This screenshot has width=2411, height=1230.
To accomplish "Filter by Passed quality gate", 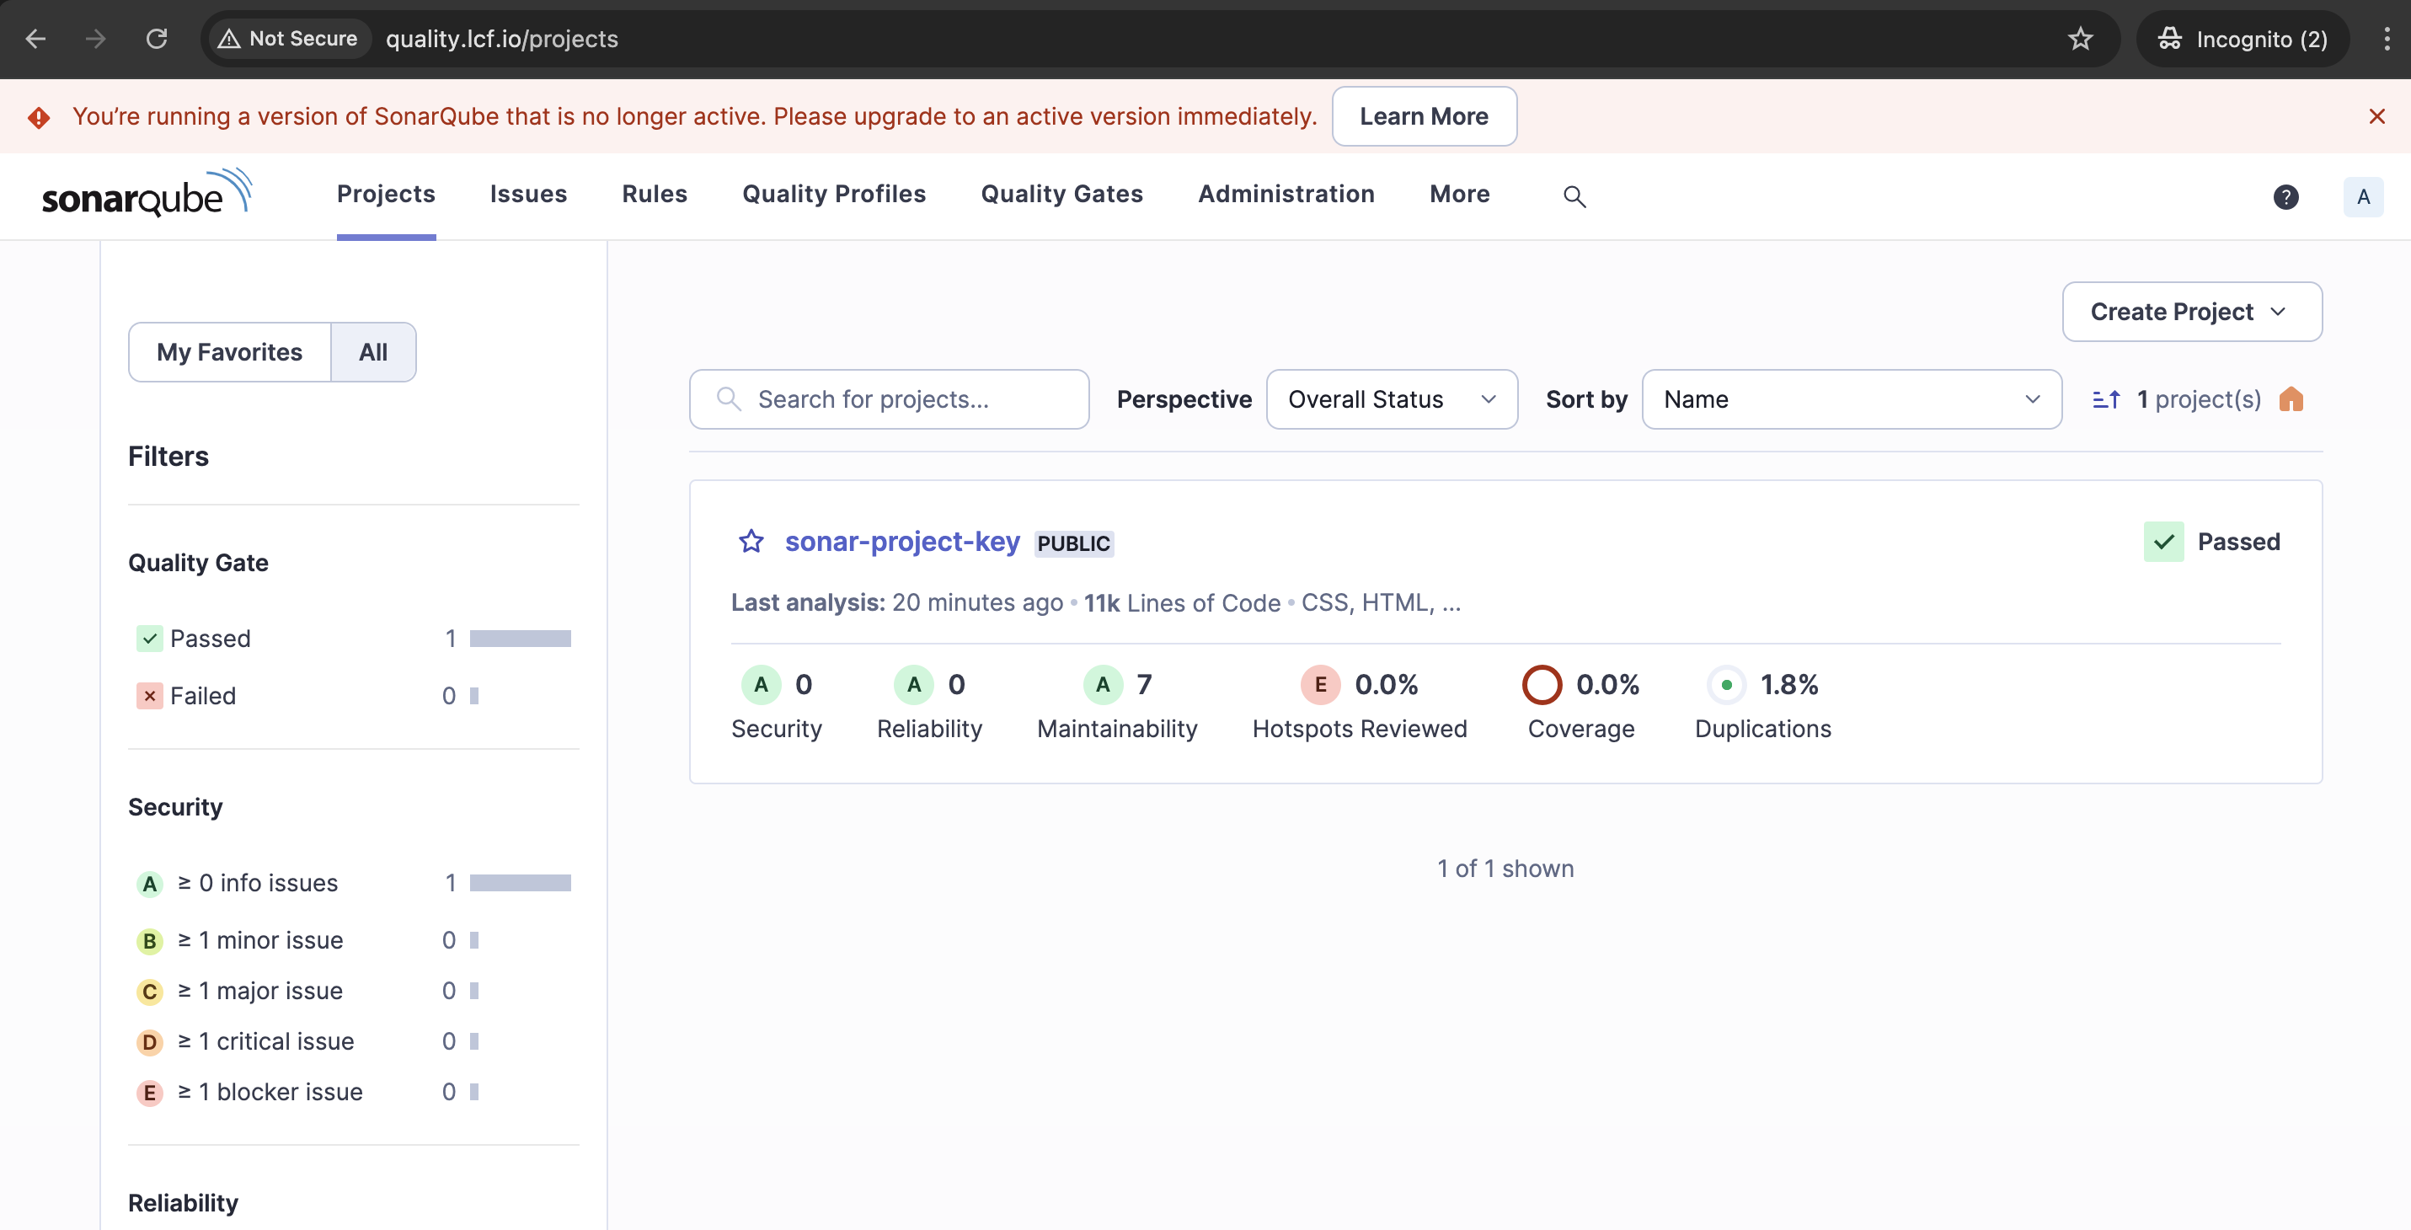I will click(x=211, y=639).
